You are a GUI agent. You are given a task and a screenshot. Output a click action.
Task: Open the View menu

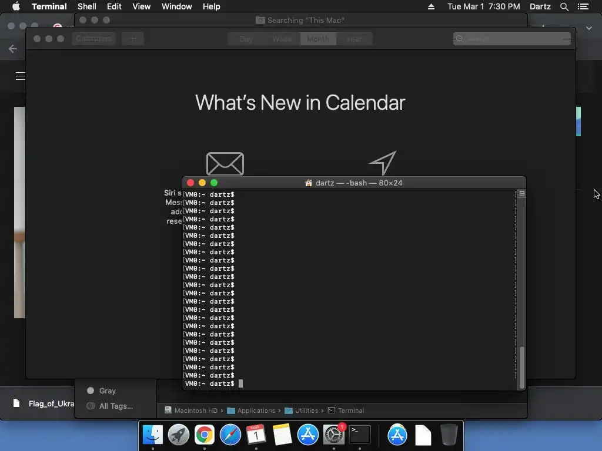click(141, 6)
